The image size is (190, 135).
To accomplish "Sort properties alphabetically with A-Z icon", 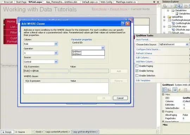I will tap(169, 90).
